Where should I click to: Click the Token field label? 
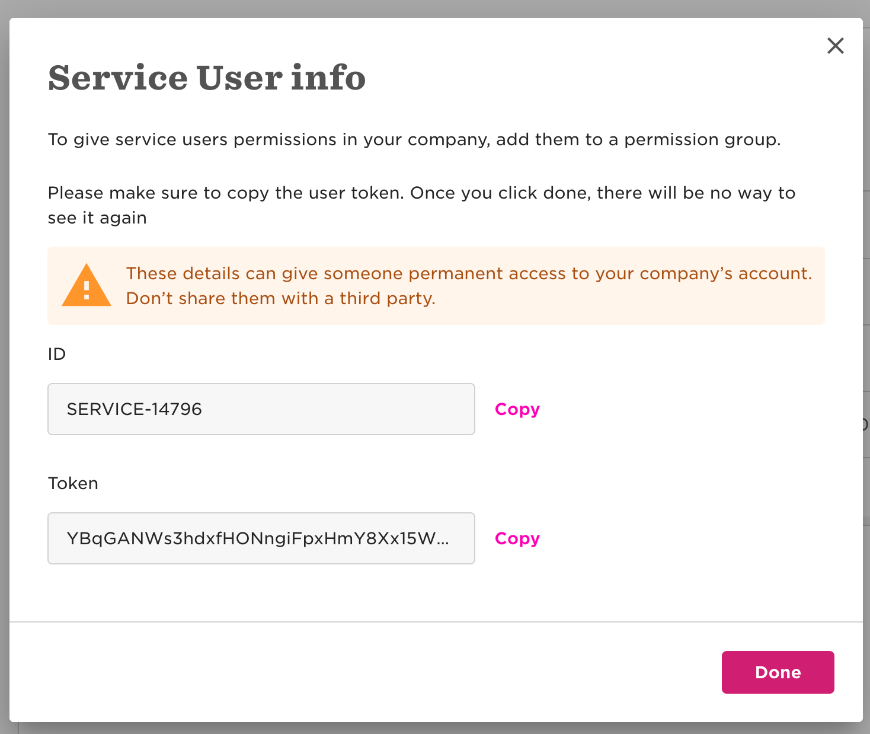tap(73, 483)
